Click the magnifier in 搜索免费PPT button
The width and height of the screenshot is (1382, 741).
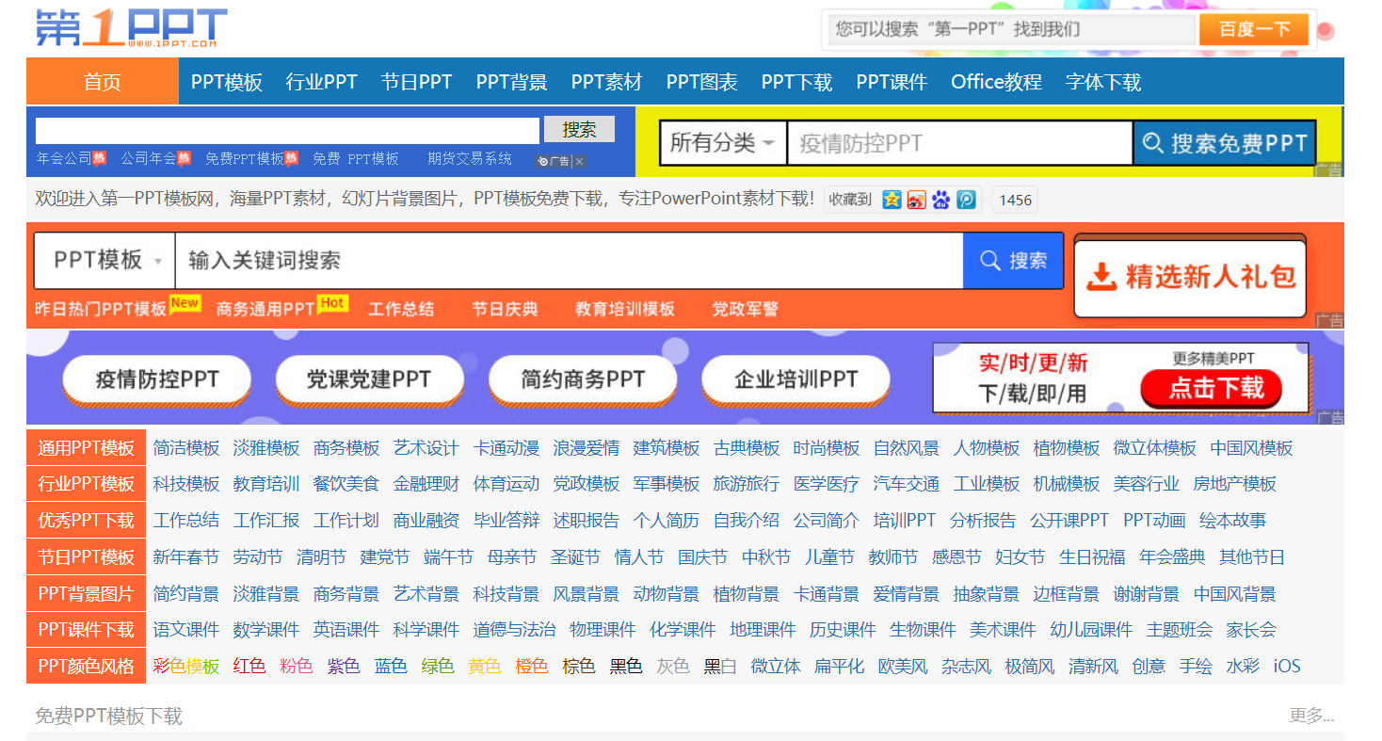(1152, 143)
